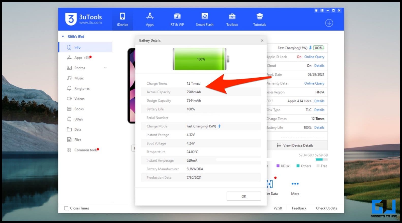Select Videos in the sidebar

coord(85,99)
